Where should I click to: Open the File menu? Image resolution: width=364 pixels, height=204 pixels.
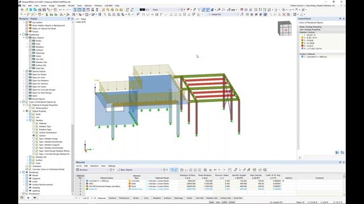24,6
